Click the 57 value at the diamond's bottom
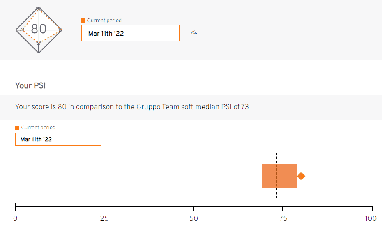This screenshot has width=382, height=227. (39, 43)
